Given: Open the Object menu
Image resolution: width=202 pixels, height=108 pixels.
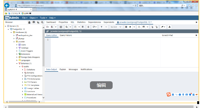Looking at the screenshot, I should click(x=34, y=18).
